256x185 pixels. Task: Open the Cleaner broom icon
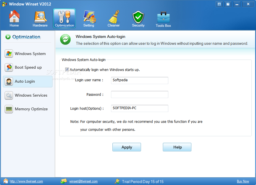[114, 17]
